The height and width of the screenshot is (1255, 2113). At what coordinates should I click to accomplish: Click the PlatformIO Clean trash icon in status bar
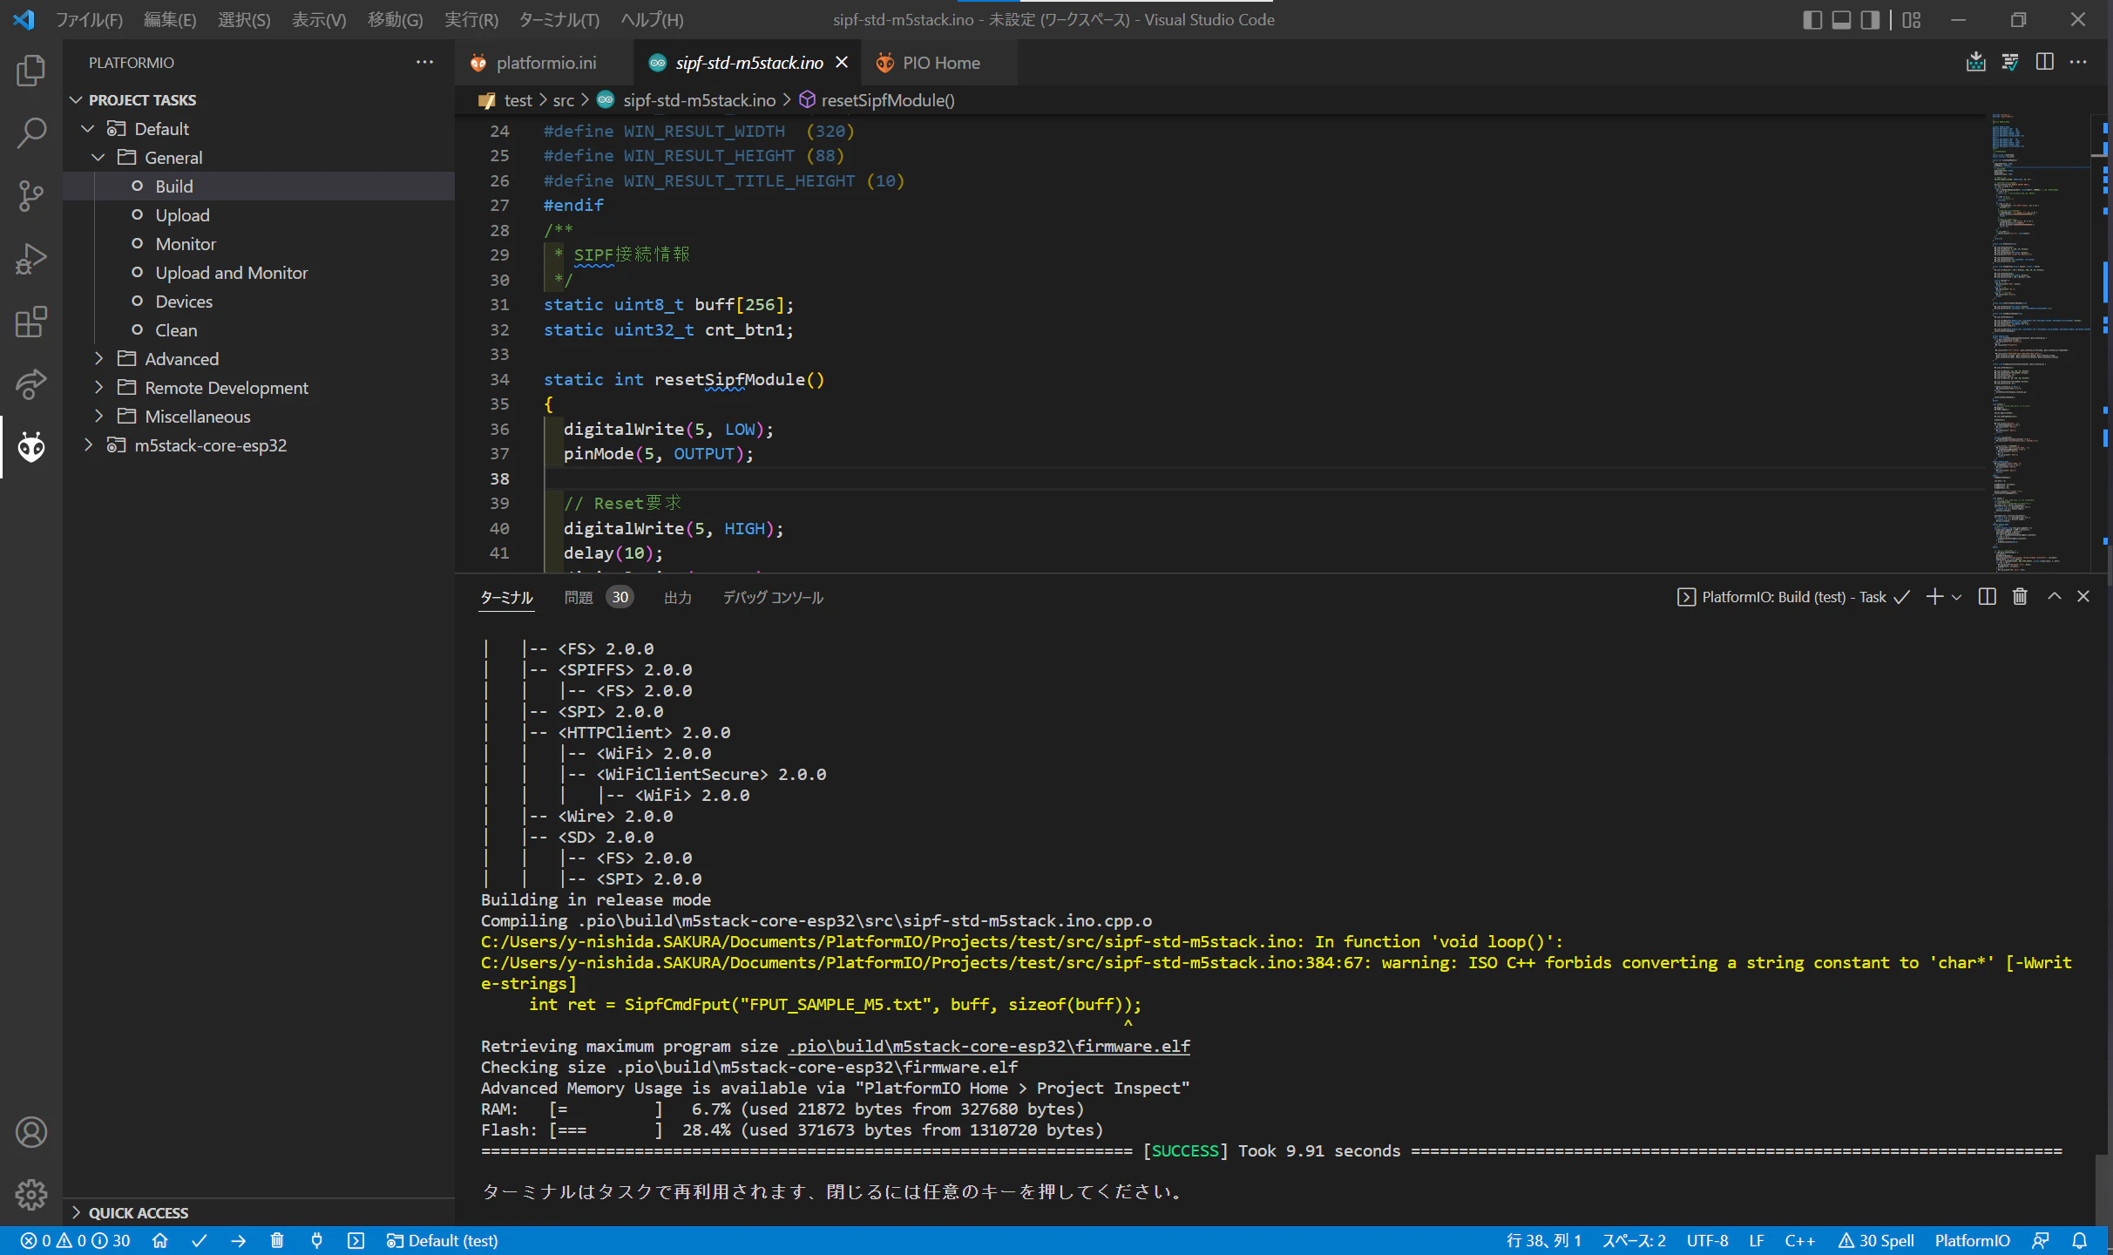click(x=277, y=1240)
